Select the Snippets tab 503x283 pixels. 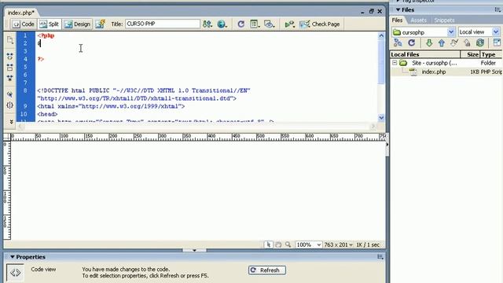point(444,20)
